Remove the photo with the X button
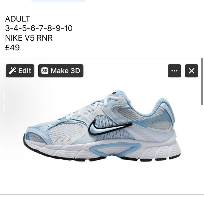The height and width of the screenshot is (197, 204). click(192, 71)
